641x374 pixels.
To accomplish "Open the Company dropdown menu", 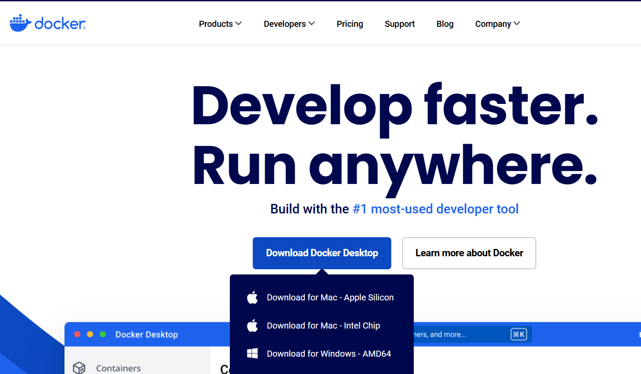I will pyautogui.click(x=497, y=24).
